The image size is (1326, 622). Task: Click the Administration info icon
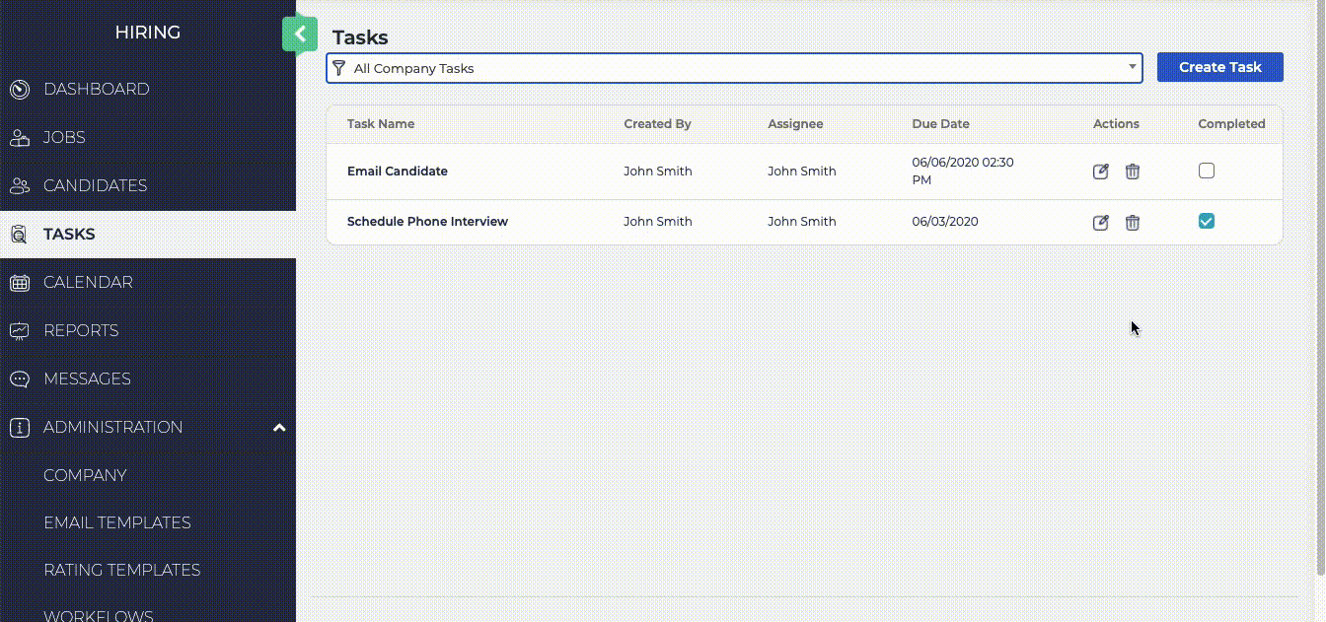[19, 427]
